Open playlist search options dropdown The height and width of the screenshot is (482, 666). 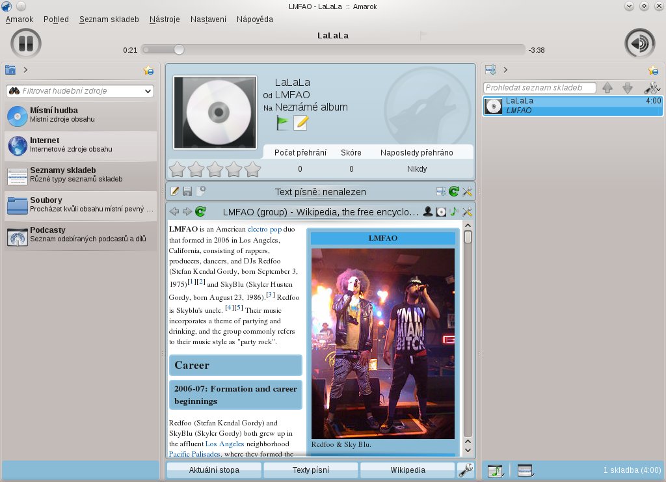click(x=652, y=88)
